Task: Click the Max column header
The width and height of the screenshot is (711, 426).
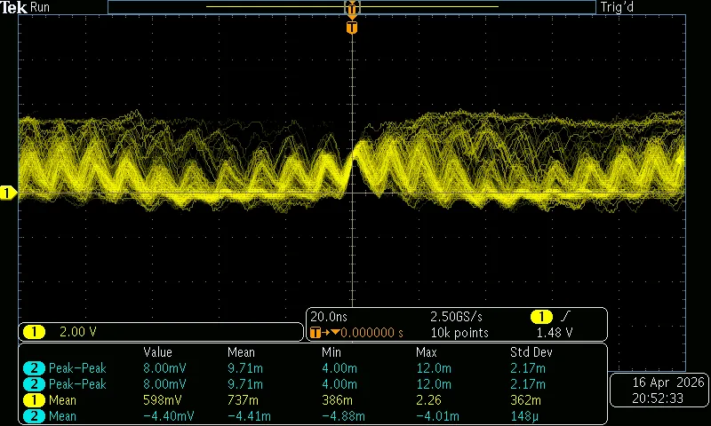Action: 427,352
